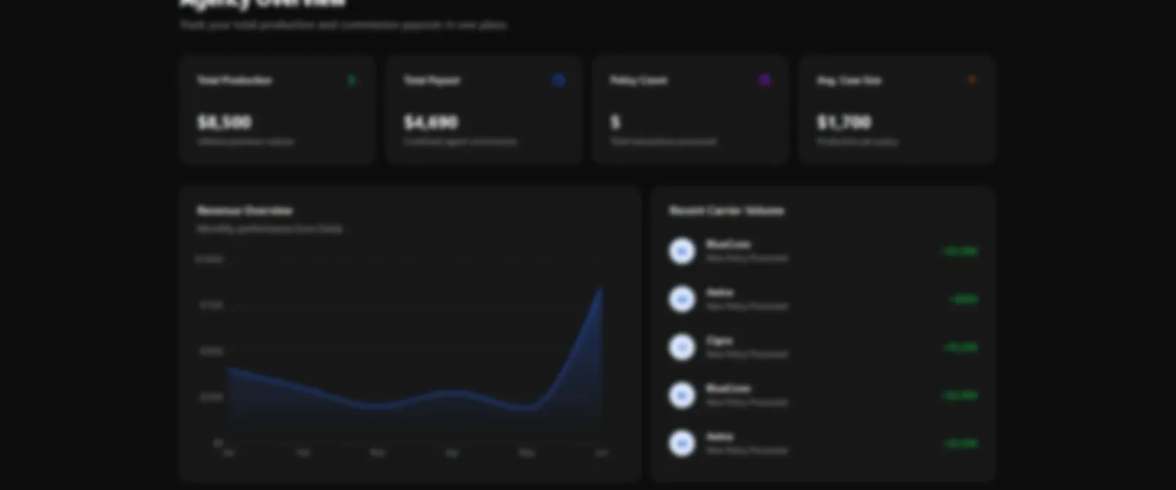This screenshot has height=490, width=1176.
Task: Click the purple icon on the Policy Count card
Action: [x=765, y=79]
